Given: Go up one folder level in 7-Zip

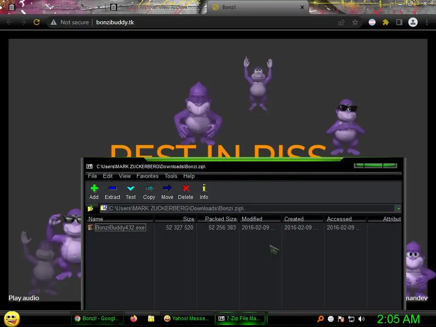Looking at the screenshot, I should click(90, 208).
